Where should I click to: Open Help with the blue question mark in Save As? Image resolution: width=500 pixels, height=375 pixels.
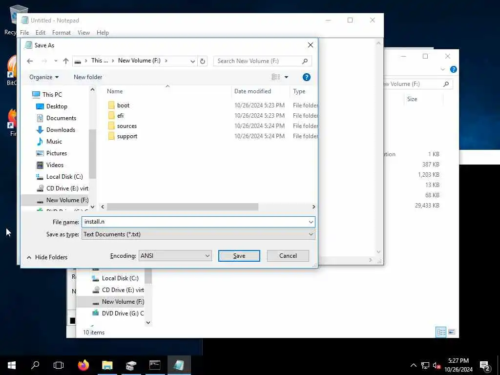[x=307, y=77]
